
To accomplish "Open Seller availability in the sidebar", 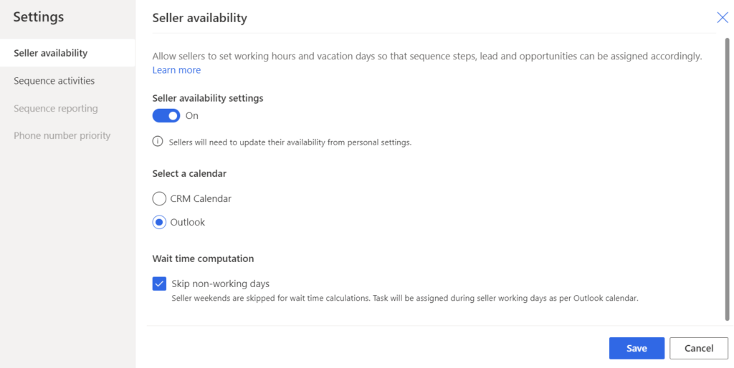I will 50,53.
